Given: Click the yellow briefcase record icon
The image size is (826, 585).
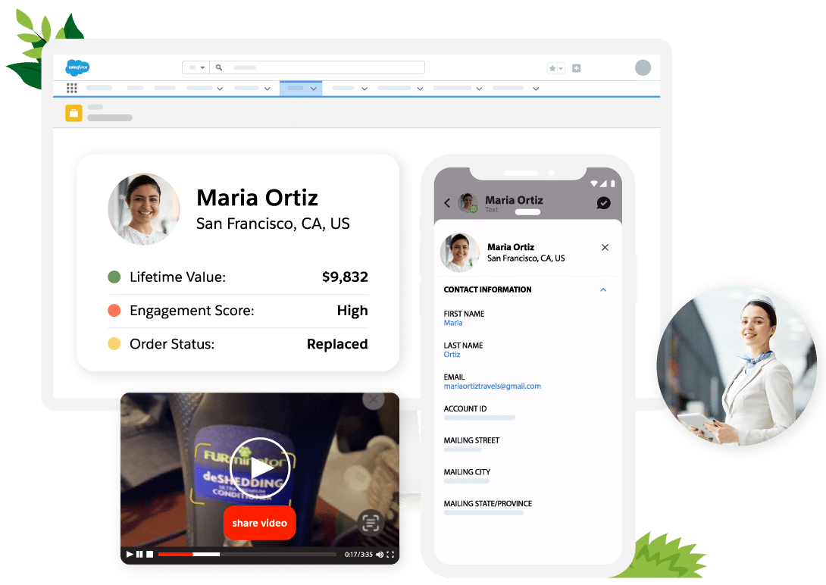Looking at the screenshot, I should [x=74, y=113].
